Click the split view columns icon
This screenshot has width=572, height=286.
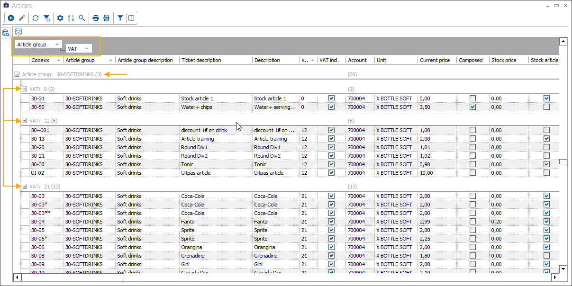click(x=131, y=18)
